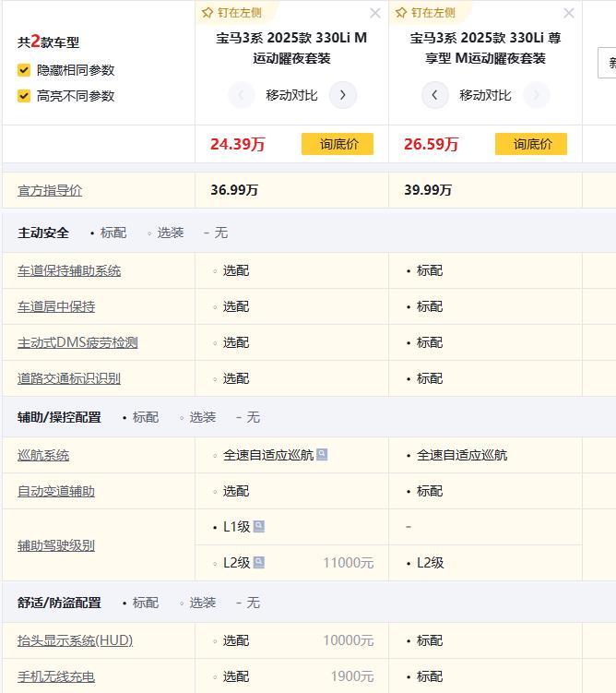Click 移动对比 label under 330Li 尊享型
Viewport: 616px width, 693px height.
(485, 95)
